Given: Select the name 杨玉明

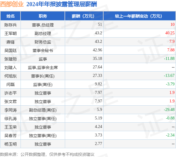Looking at the screenshot, I should (x=11, y=144).
